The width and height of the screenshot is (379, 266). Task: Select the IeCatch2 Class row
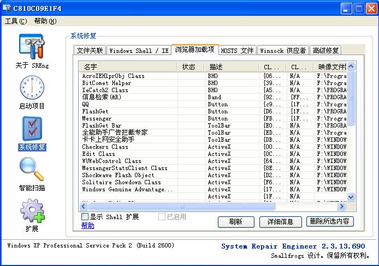point(214,90)
